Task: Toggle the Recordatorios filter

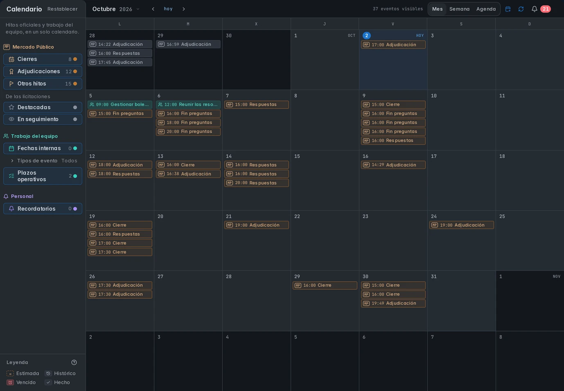Action: [x=43, y=209]
